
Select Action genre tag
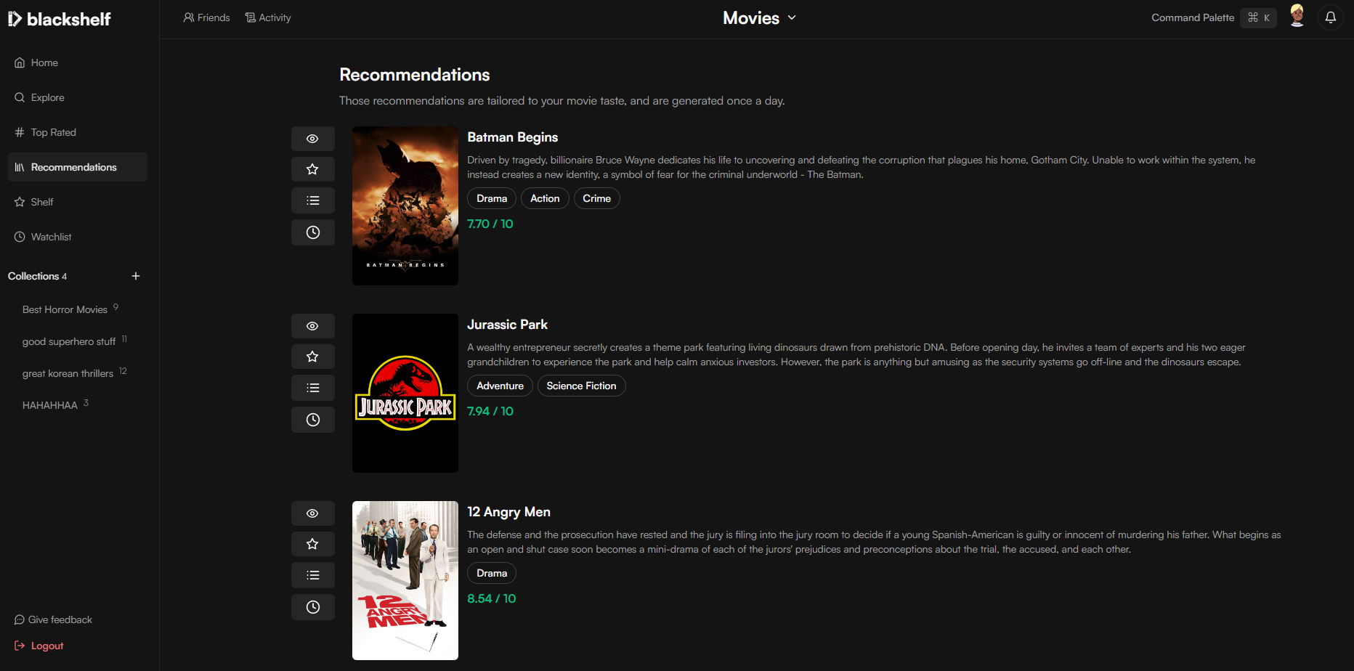545,198
